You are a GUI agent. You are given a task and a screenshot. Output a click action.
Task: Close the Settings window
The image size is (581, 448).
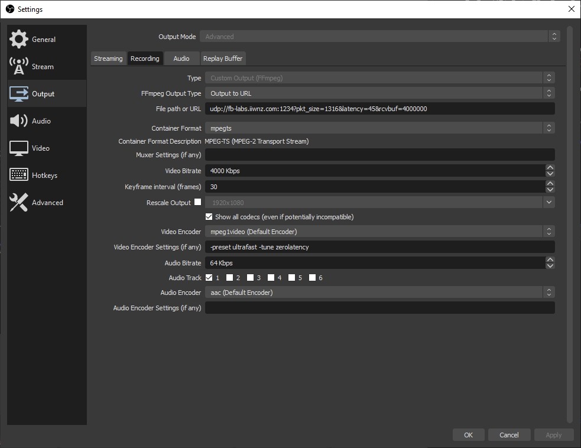tap(572, 9)
